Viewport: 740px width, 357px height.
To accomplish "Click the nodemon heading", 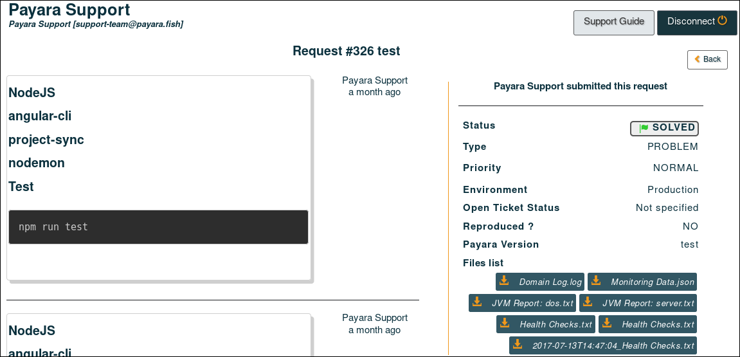I will pyautogui.click(x=37, y=163).
